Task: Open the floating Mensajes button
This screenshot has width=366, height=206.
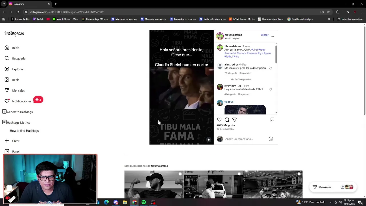Action: (x=333, y=187)
